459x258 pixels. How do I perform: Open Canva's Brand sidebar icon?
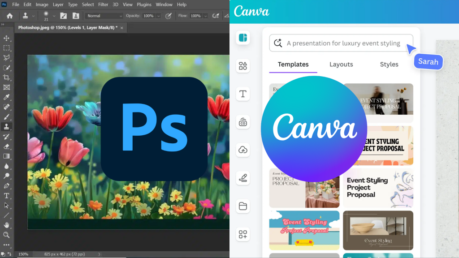pos(242,122)
